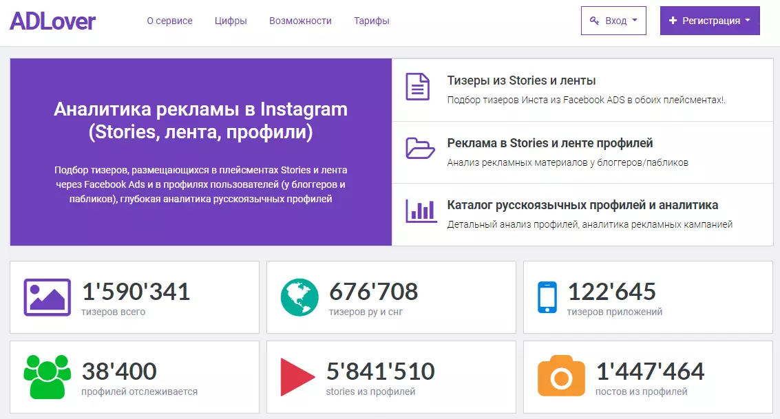
Task: Click the orange camera icon
Action: 561,376
